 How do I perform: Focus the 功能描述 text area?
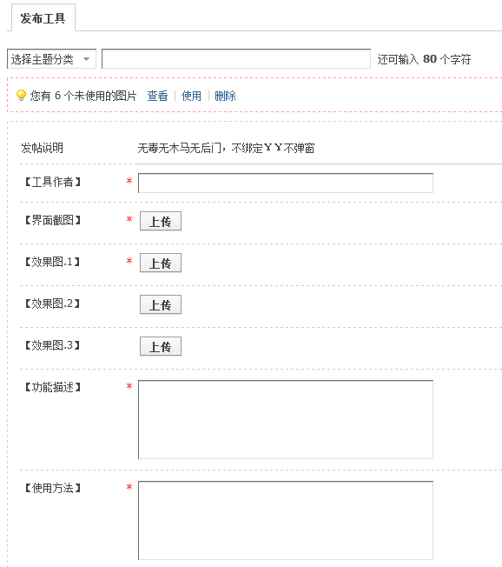[x=286, y=420]
